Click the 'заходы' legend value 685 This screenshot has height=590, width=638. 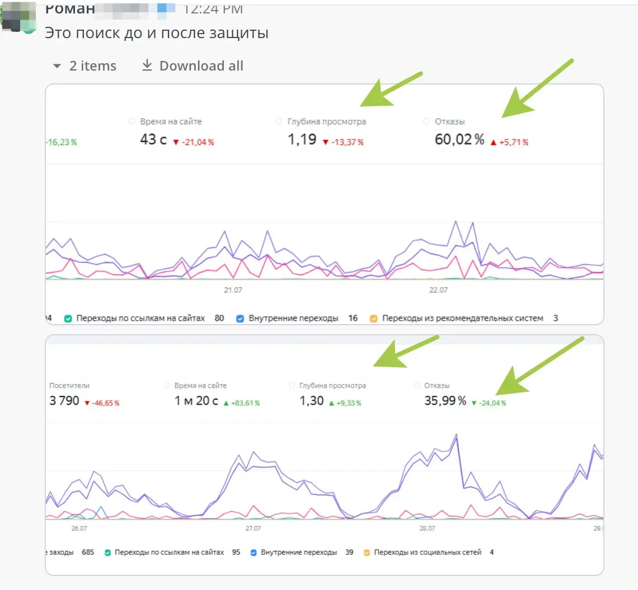pos(88,552)
